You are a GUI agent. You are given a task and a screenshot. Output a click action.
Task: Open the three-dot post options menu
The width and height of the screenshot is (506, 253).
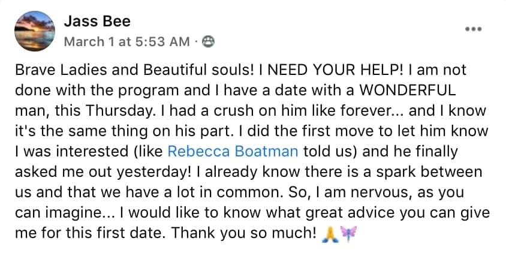(474, 29)
